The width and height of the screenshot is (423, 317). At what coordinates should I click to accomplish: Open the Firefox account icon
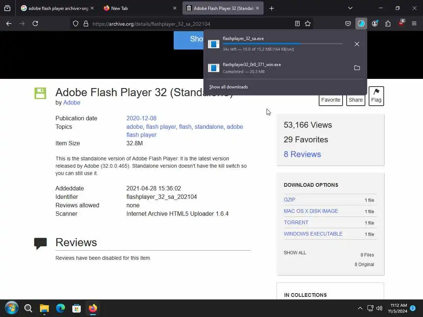tap(375, 24)
